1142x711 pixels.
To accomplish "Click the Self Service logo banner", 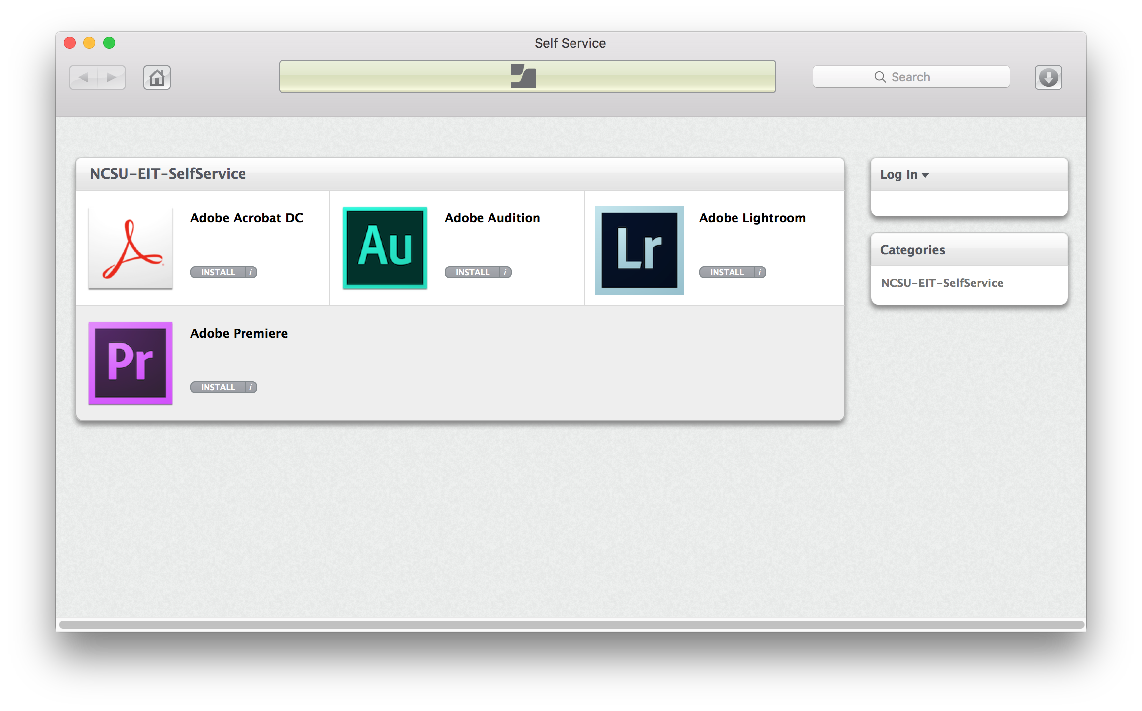I will (527, 76).
